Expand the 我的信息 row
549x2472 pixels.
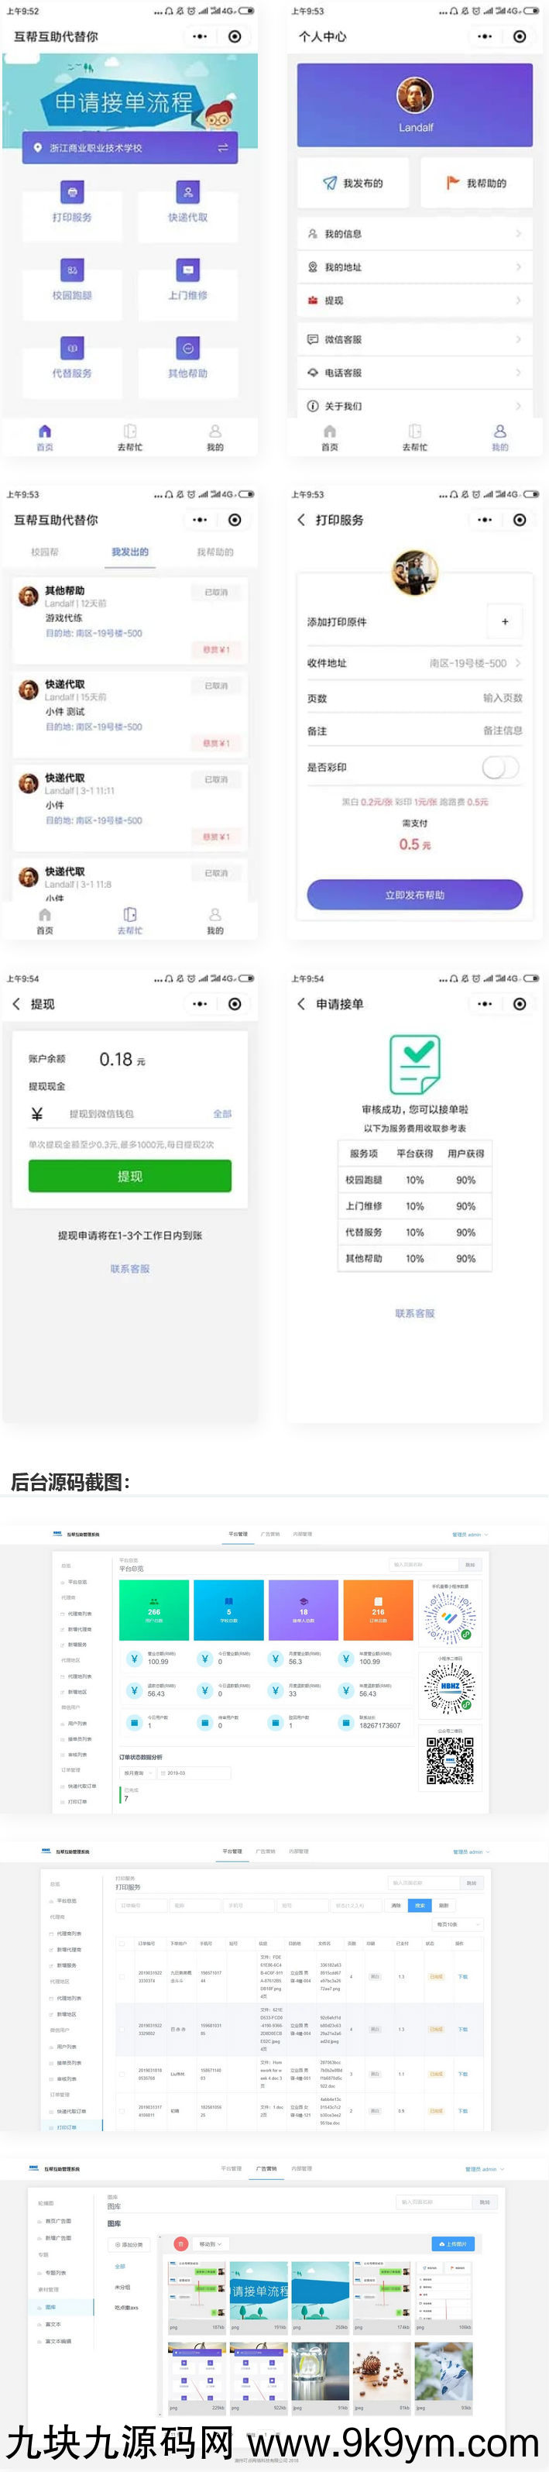tap(414, 234)
